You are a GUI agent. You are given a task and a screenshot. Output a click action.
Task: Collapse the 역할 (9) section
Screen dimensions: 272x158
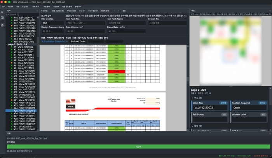pyautogui.click(x=193, y=126)
